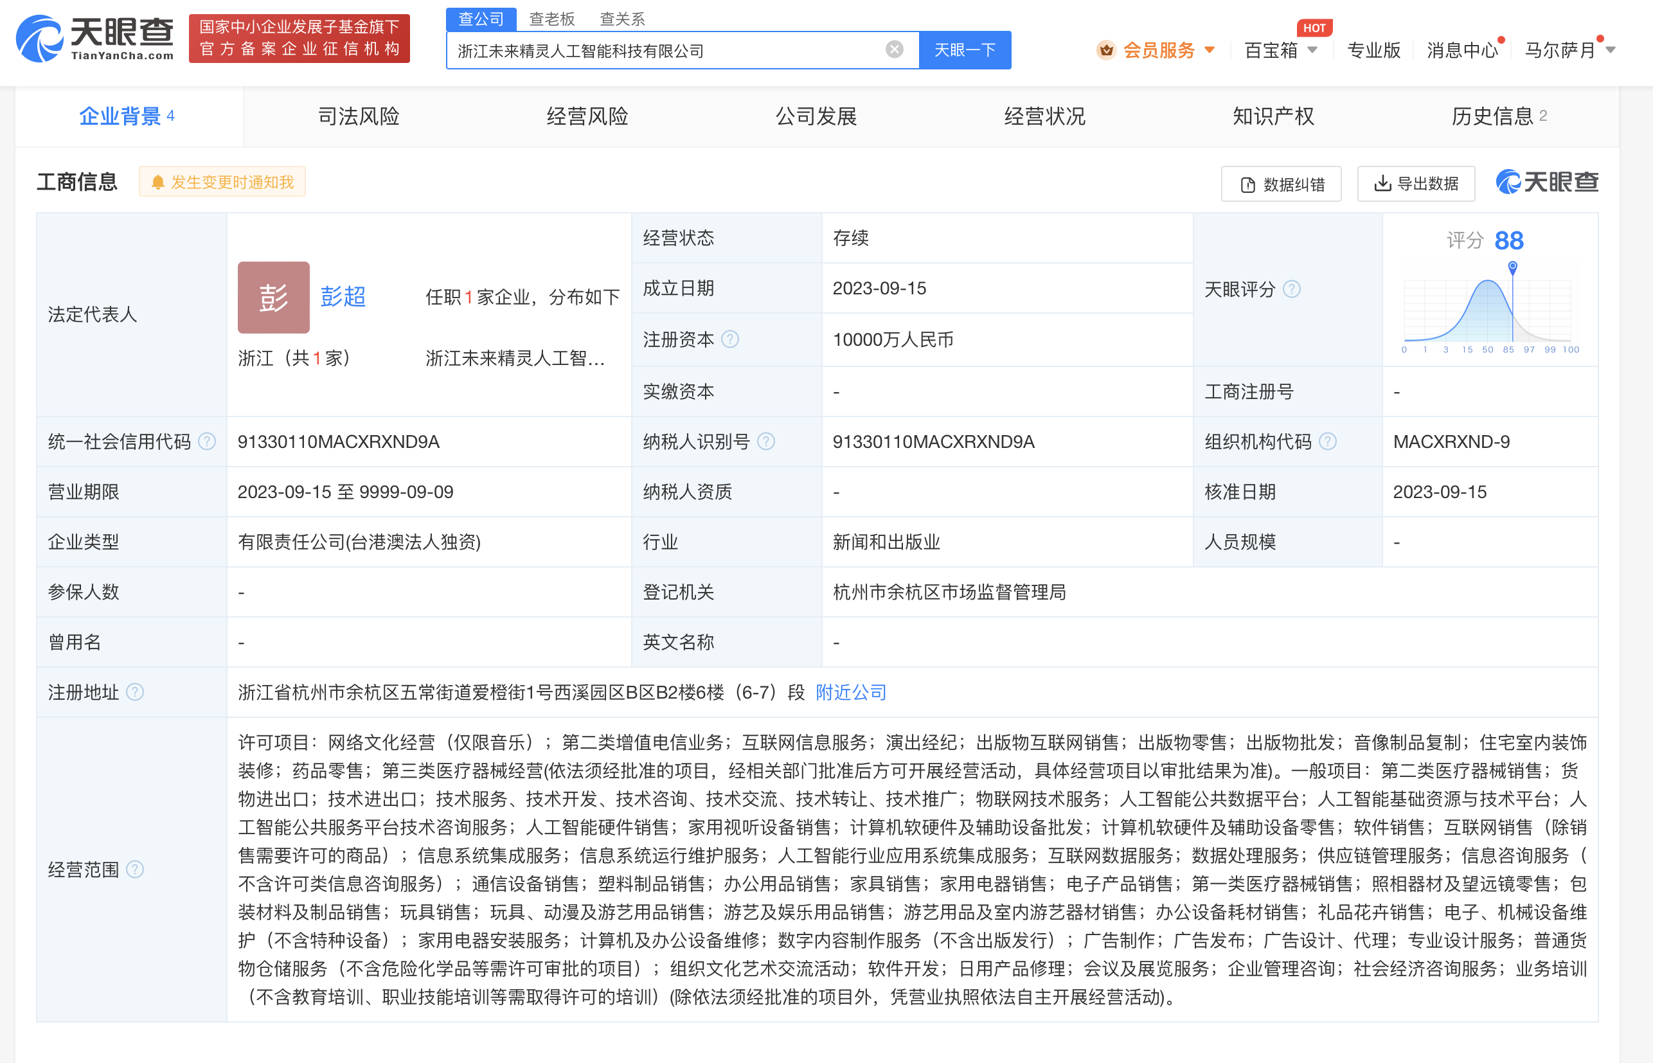This screenshot has height=1063, width=1653.
Task: Click the 马尔萨月 username
Action: click(x=1560, y=50)
